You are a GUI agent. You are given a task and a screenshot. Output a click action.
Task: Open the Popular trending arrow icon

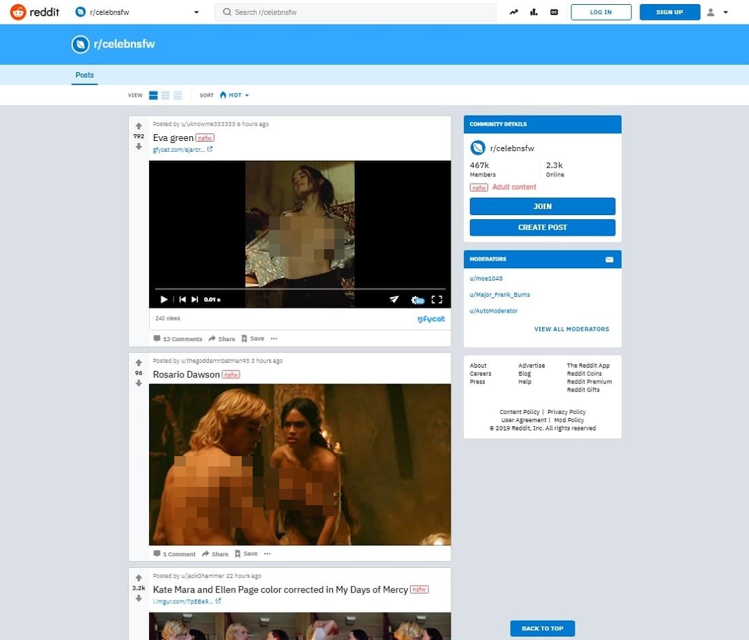click(x=514, y=12)
